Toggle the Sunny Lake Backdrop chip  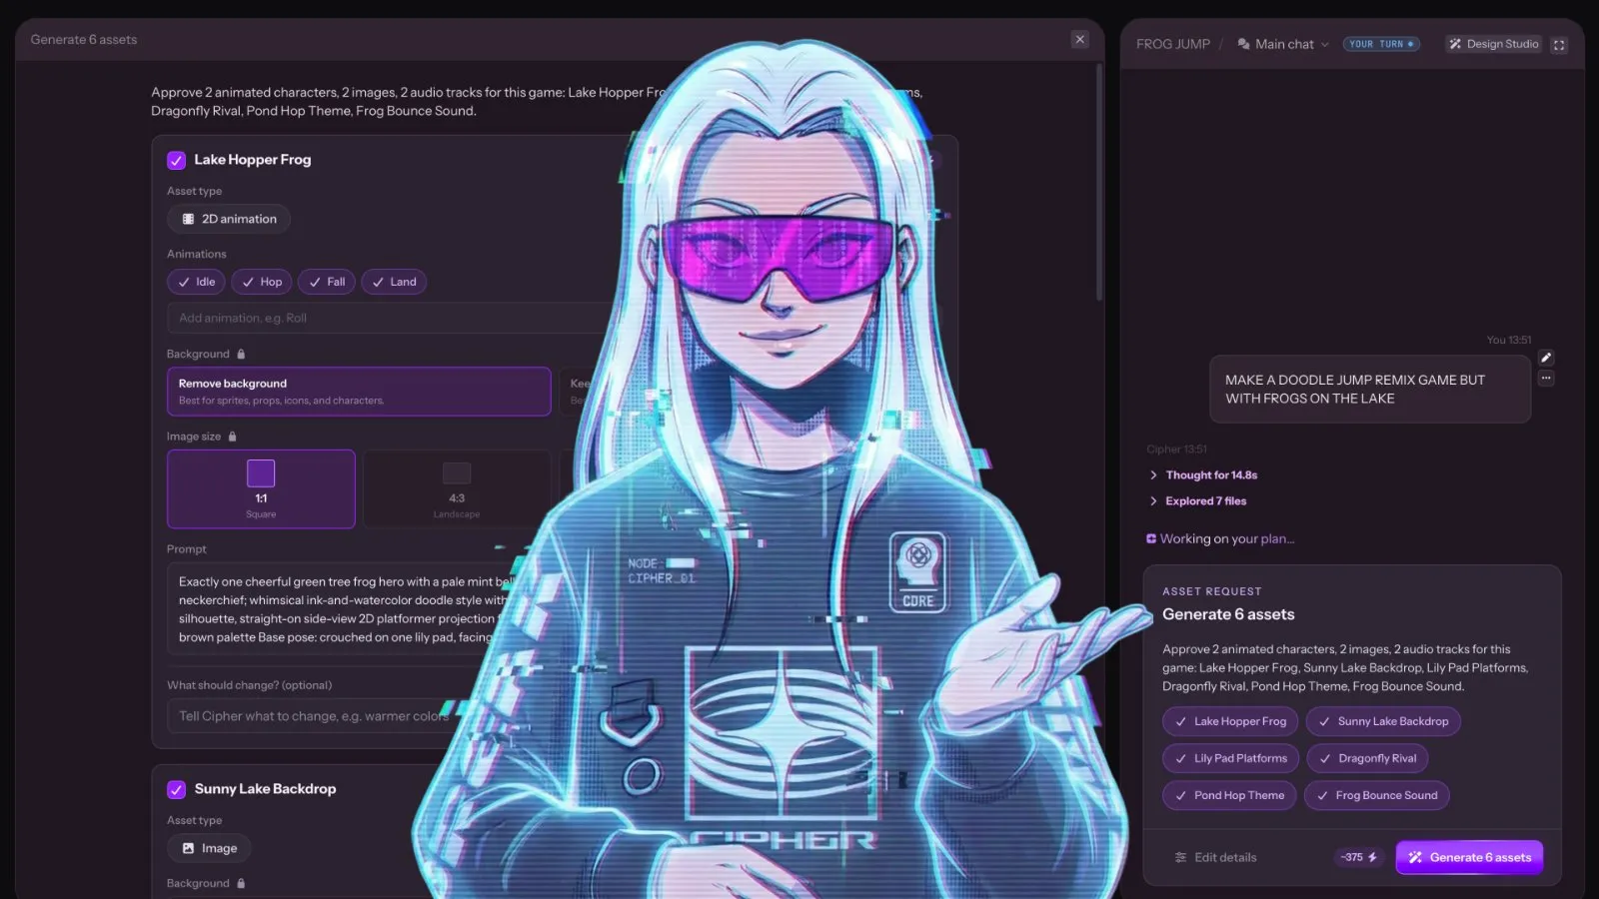click(1383, 721)
